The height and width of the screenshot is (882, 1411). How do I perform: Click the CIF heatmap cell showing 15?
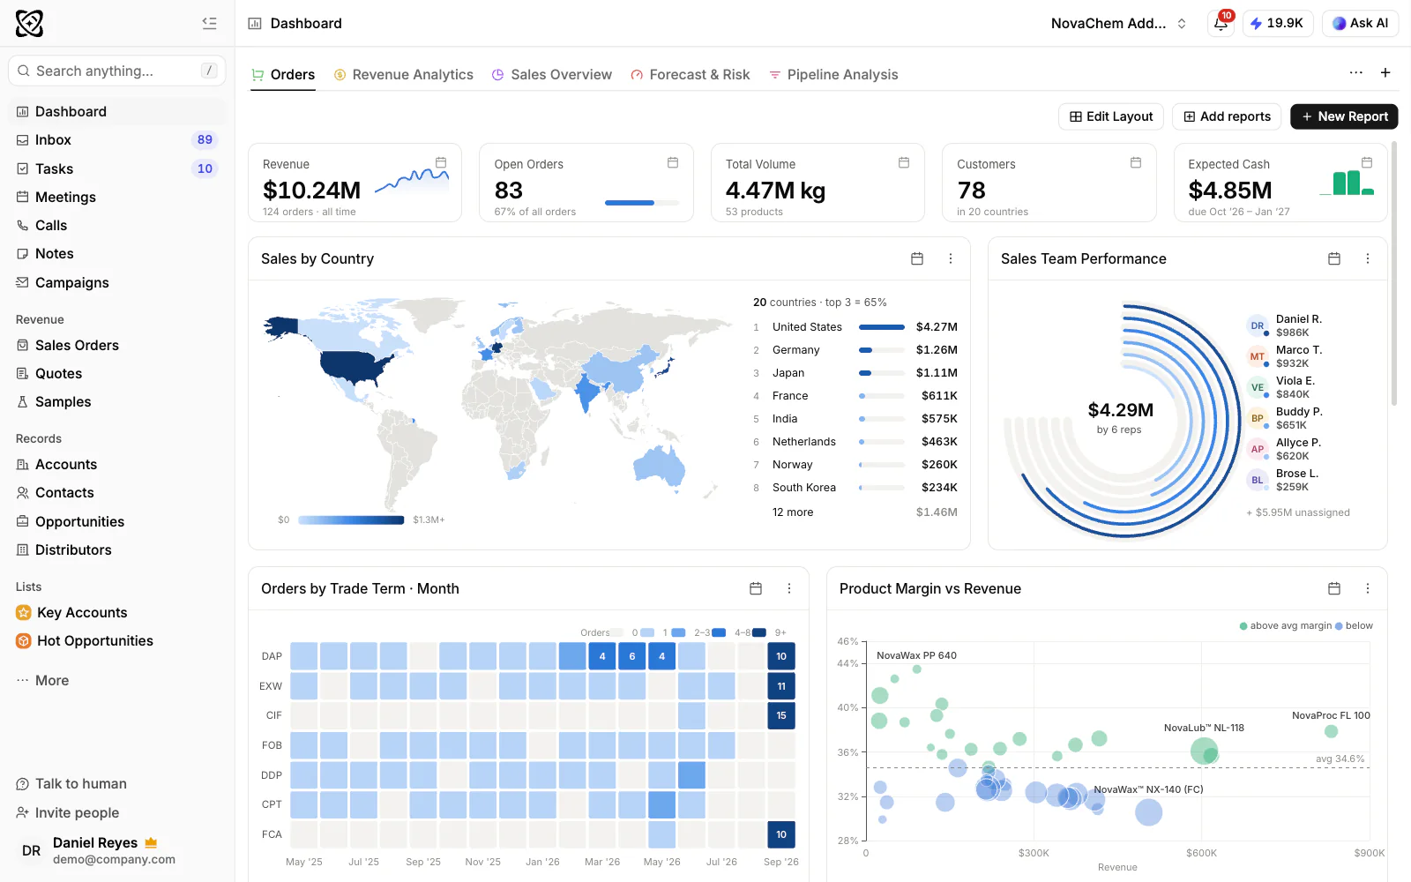(781, 715)
